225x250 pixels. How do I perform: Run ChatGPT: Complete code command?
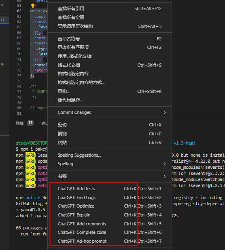pyautogui.click(x=110, y=233)
